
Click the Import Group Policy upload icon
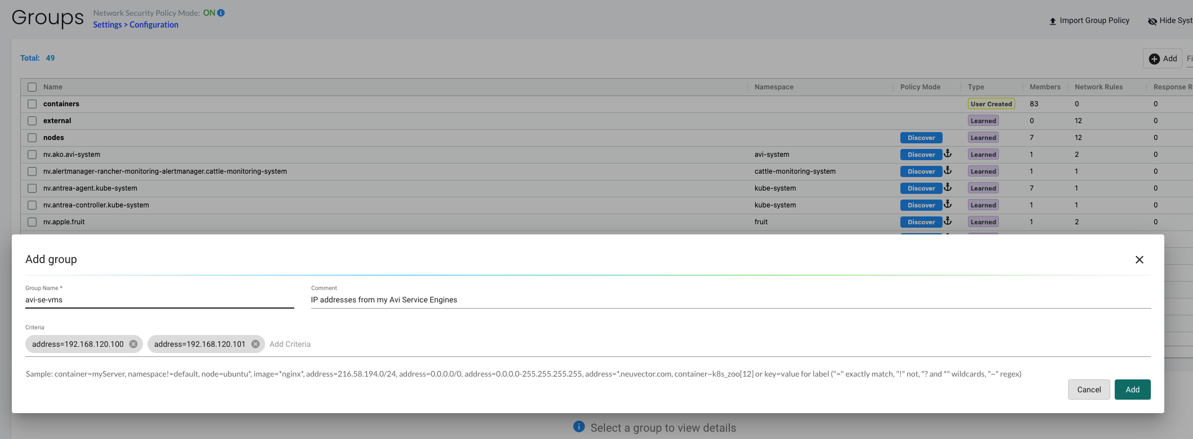tap(1053, 21)
